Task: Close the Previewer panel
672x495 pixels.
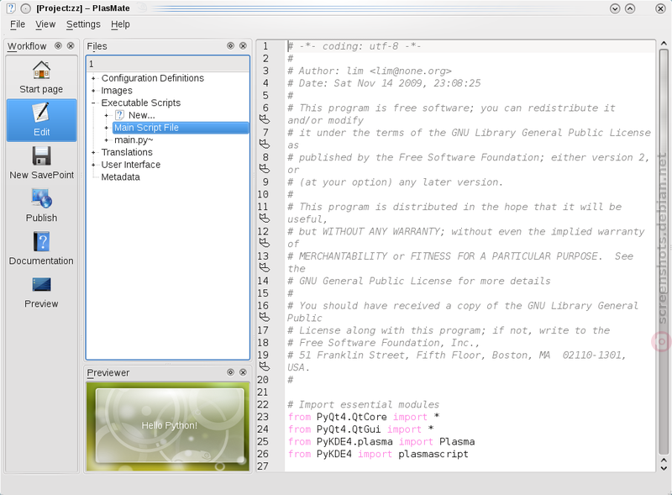Action: pyautogui.click(x=243, y=372)
